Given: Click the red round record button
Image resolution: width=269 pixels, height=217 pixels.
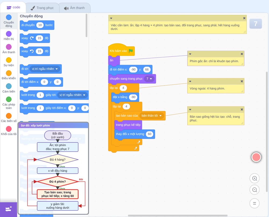Looking at the screenshot, I should (256, 157).
